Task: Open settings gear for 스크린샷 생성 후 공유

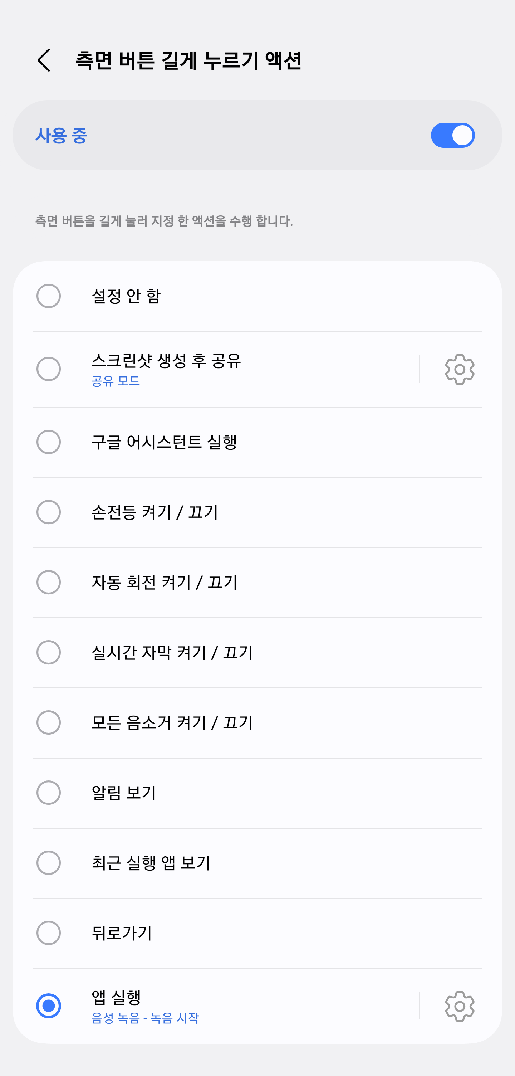Action: [x=460, y=369]
